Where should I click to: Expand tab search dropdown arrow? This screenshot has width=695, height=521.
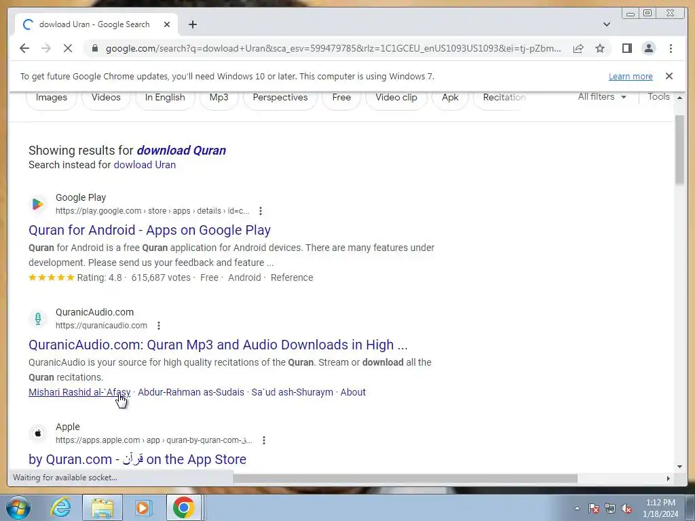tap(607, 24)
